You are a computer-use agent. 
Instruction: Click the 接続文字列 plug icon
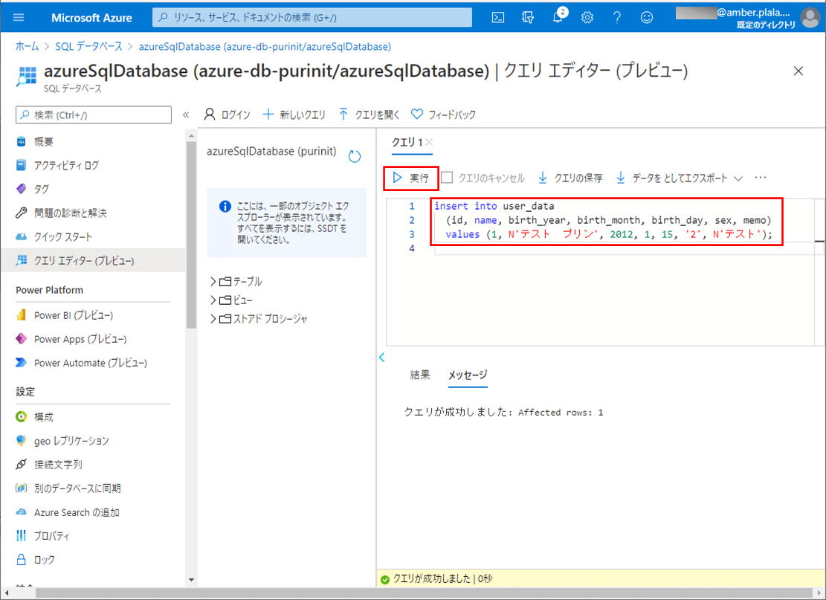(21, 464)
